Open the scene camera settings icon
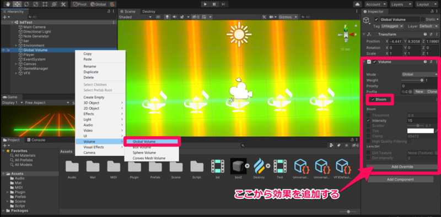Screen dimensions: 441x217 point(271,17)
